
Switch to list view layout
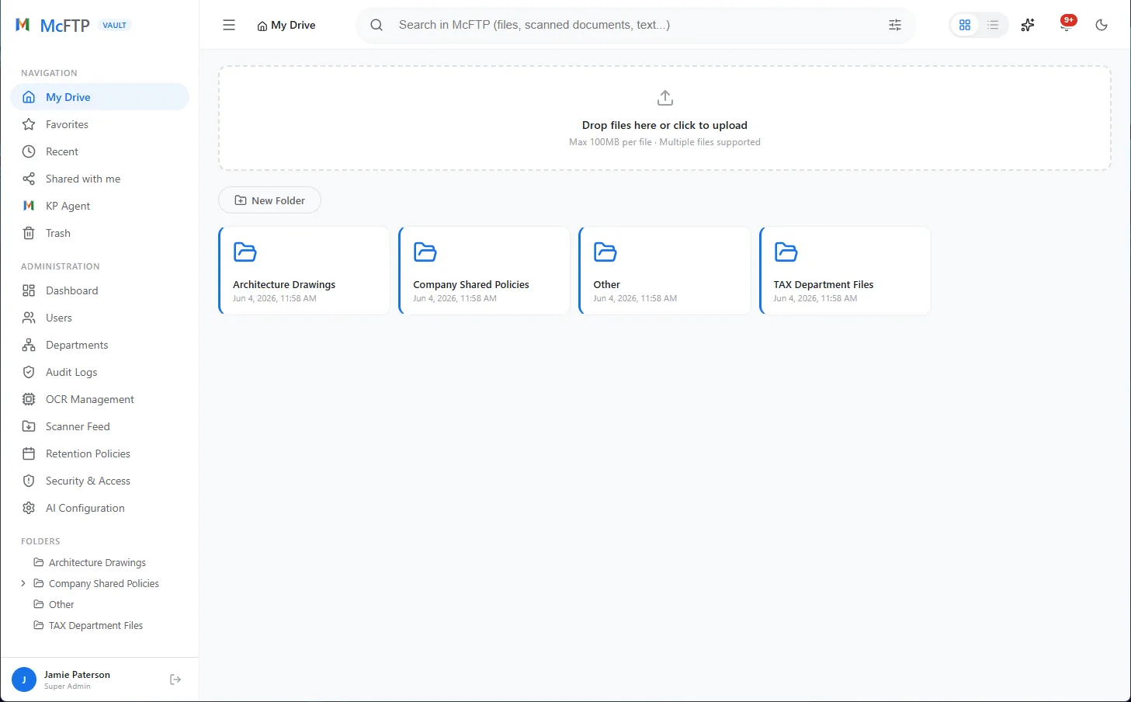993,25
